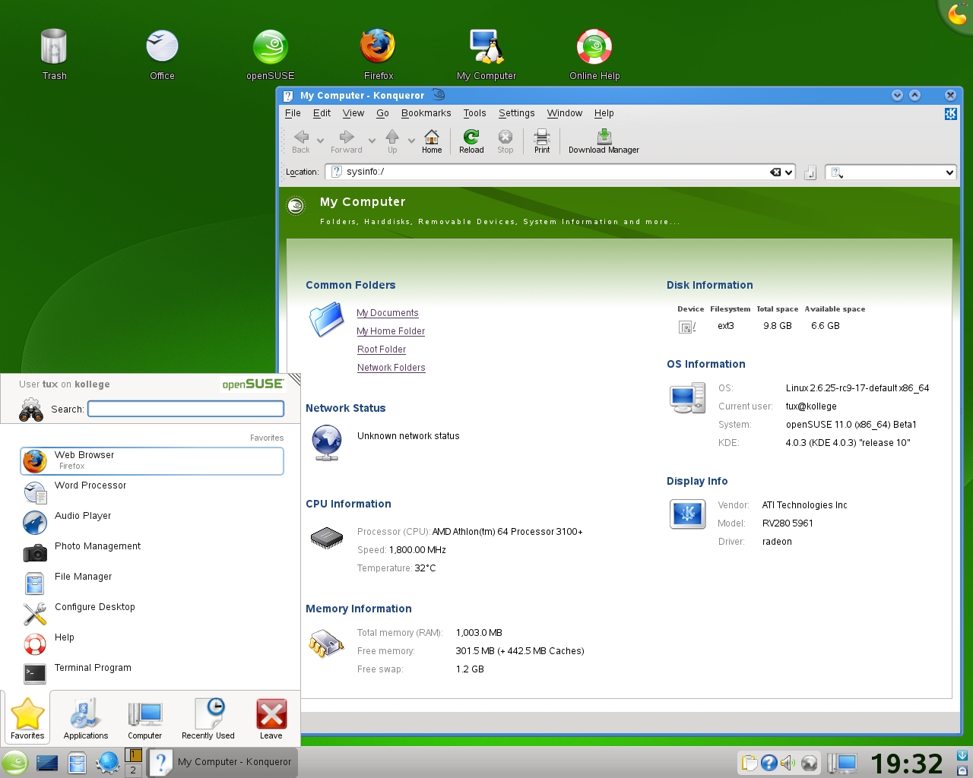Open the Go menu
This screenshot has height=778, width=973.
382,113
